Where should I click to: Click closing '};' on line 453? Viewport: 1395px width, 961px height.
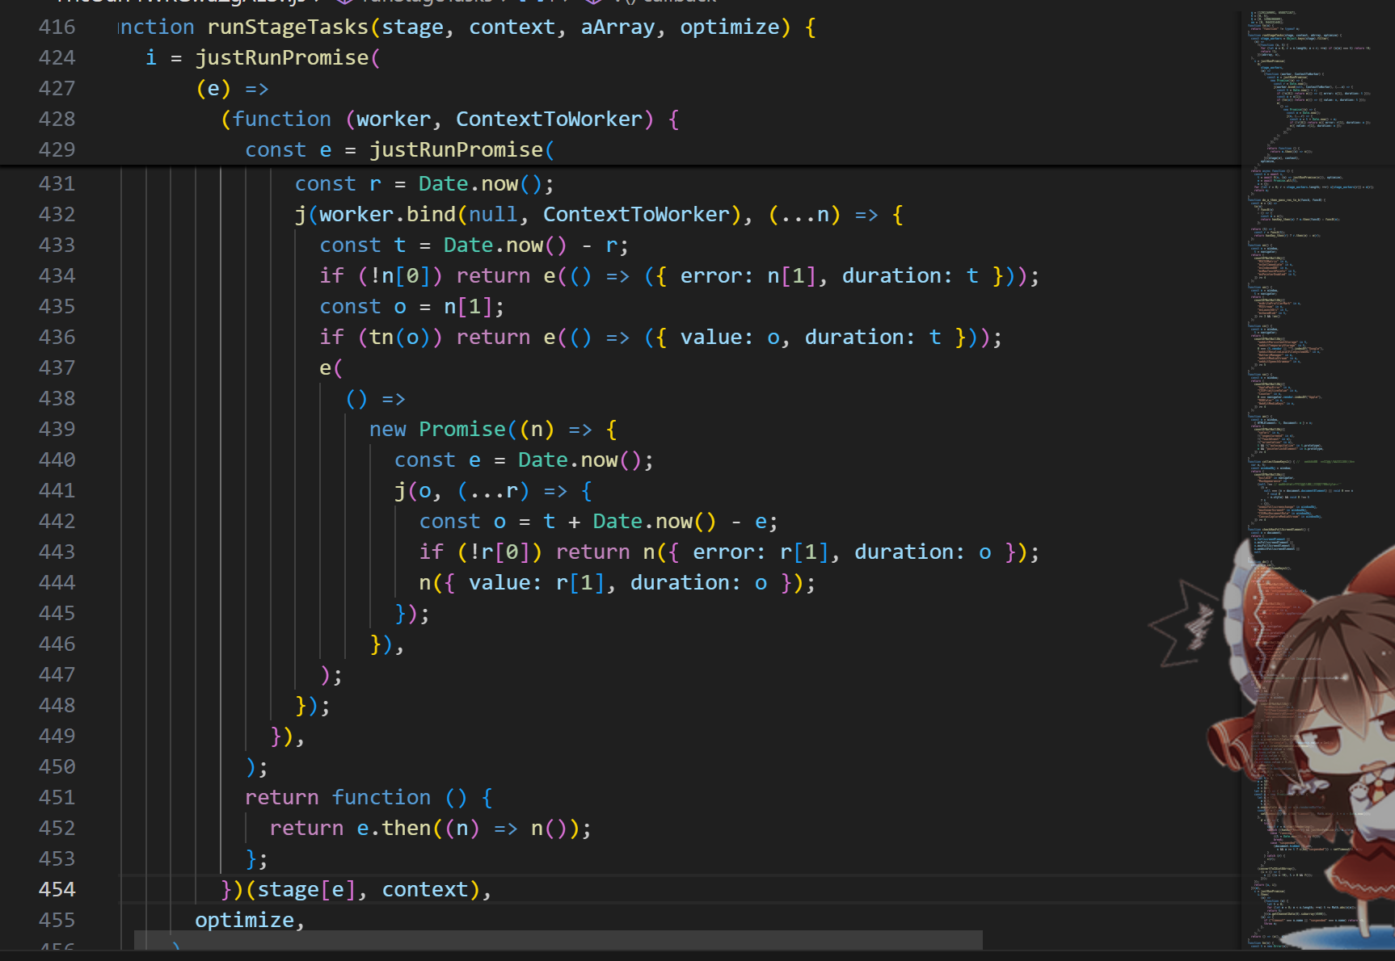coord(257,859)
